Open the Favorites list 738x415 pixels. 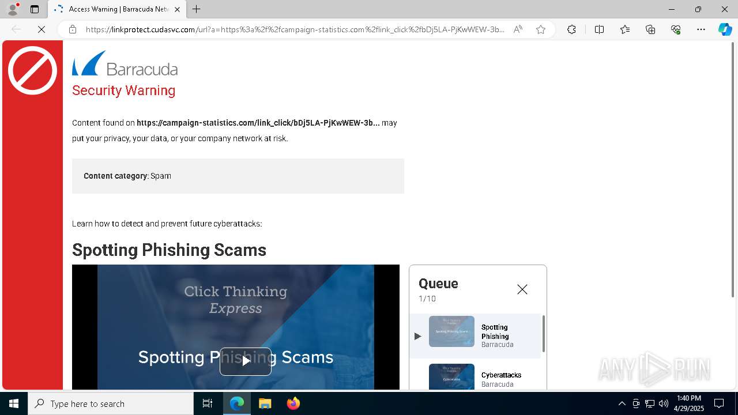pyautogui.click(x=625, y=29)
